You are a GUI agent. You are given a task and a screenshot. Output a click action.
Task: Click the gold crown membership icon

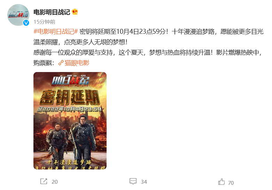click(75, 12)
